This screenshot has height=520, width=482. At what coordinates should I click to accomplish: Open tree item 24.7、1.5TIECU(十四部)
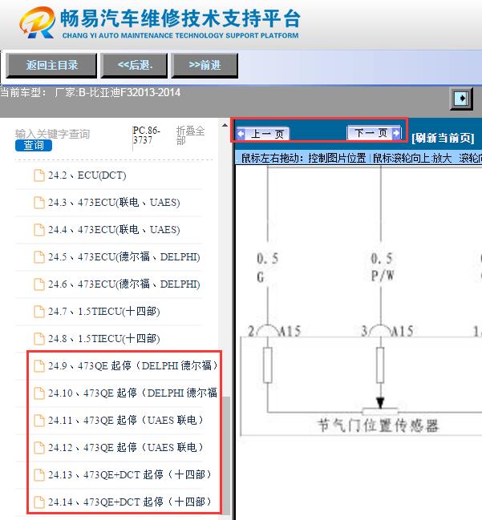(x=104, y=312)
